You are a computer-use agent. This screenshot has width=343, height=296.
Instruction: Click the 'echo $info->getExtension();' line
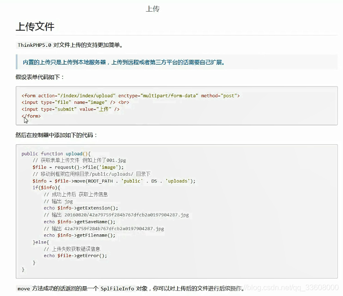[81, 208]
